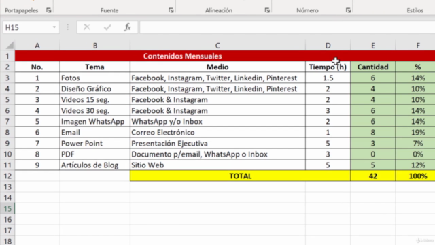The height and width of the screenshot is (245, 435).
Task: Click the Select All corner triangle
Action: [10, 46]
